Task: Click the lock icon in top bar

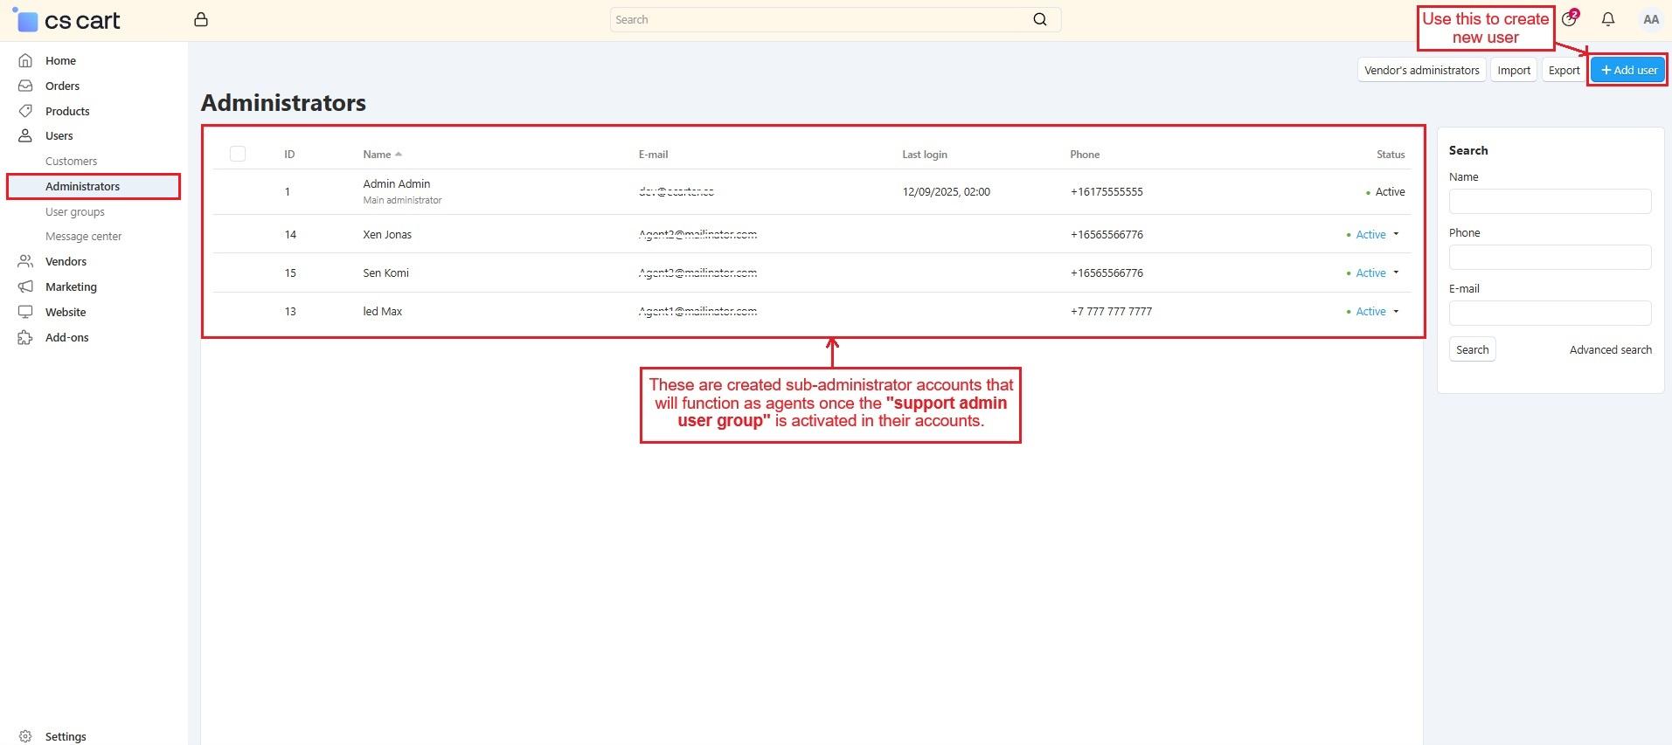Action: [201, 19]
